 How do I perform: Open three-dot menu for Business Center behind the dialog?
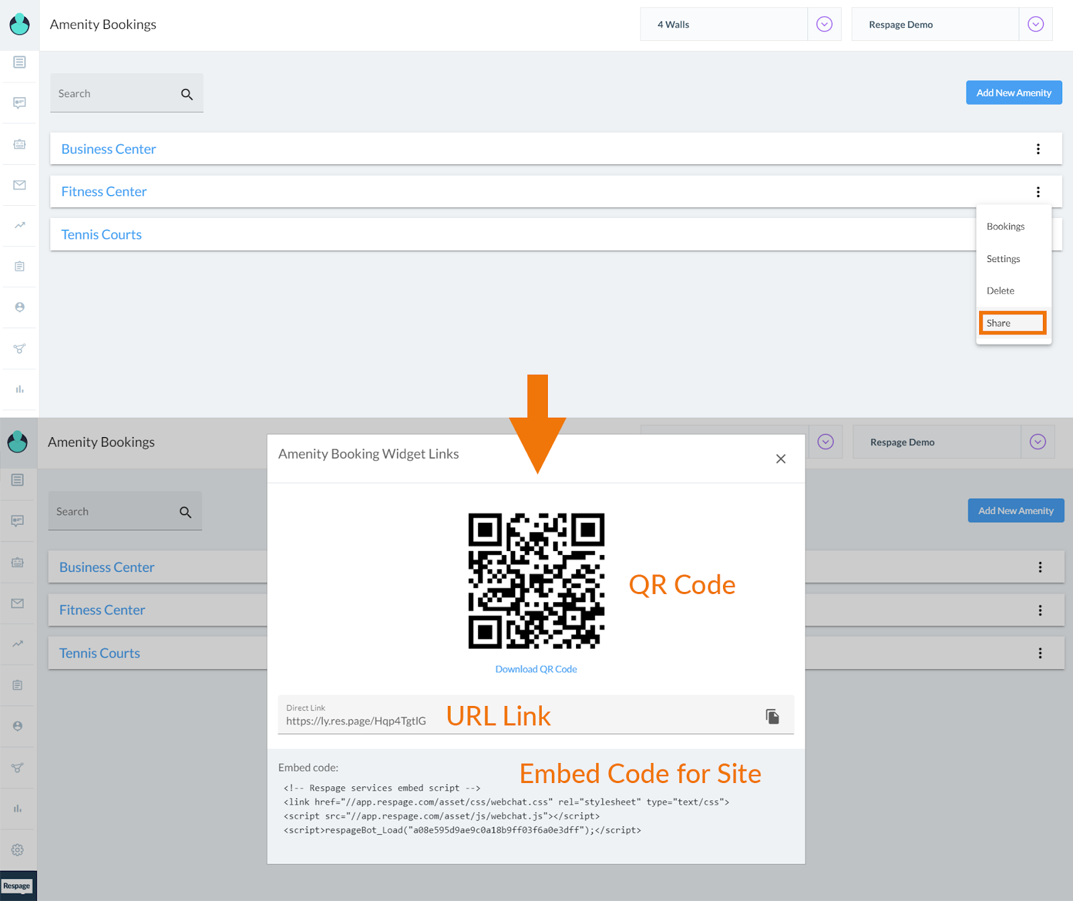click(1040, 567)
